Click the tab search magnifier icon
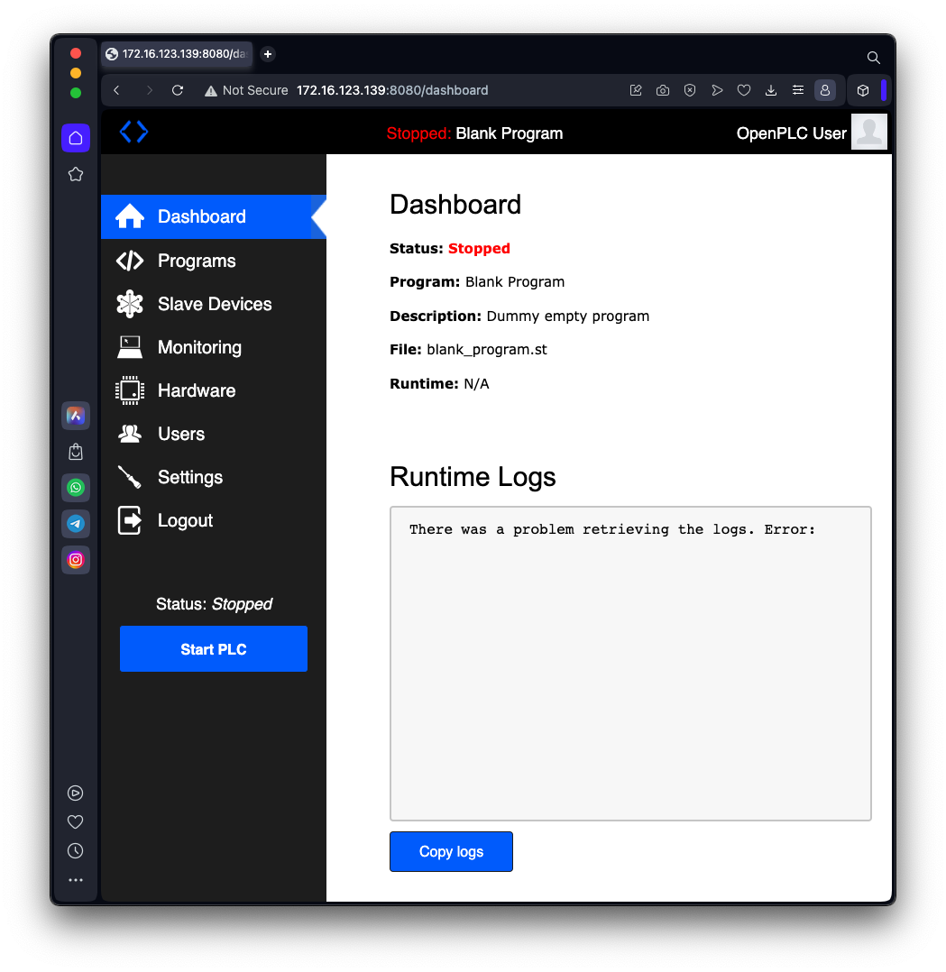This screenshot has height=972, width=946. (874, 58)
